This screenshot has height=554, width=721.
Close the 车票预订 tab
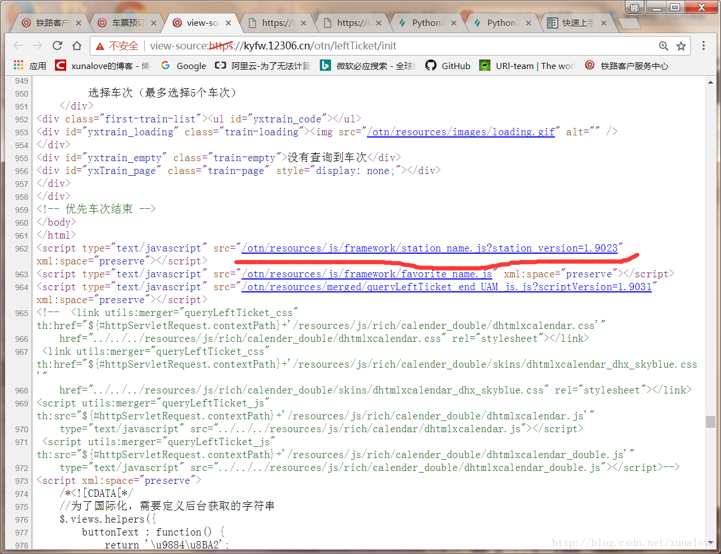pos(153,23)
